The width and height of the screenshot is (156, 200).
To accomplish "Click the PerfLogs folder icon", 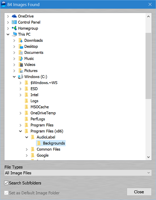I will [26, 119].
